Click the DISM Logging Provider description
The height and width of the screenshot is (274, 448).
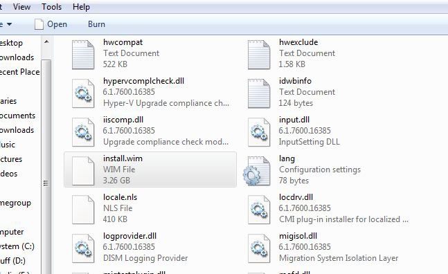pyautogui.click(x=145, y=258)
